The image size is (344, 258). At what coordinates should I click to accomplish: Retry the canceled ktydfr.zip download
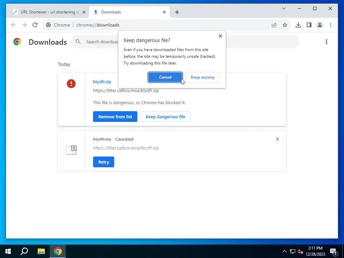click(103, 162)
